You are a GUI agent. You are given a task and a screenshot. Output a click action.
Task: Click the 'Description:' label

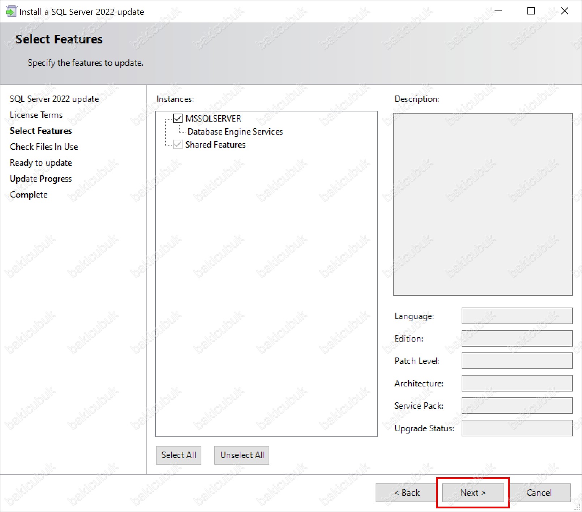(417, 99)
